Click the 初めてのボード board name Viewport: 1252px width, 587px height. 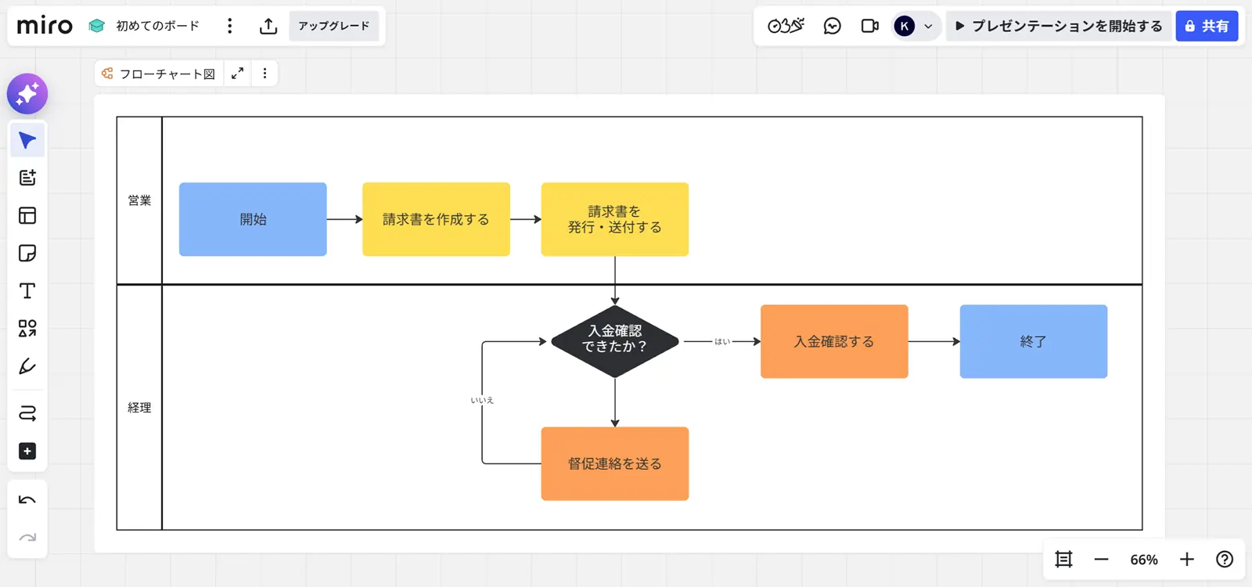coord(157,26)
